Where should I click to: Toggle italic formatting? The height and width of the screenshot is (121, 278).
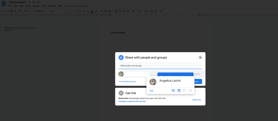[84, 11]
